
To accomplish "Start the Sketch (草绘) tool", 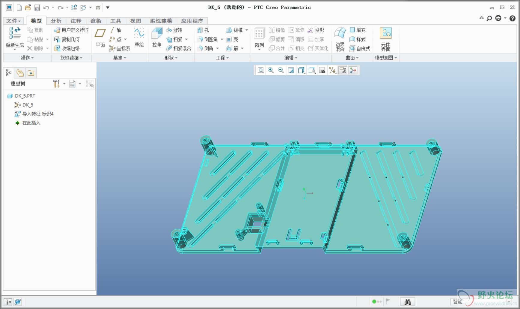I will (x=139, y=37).
